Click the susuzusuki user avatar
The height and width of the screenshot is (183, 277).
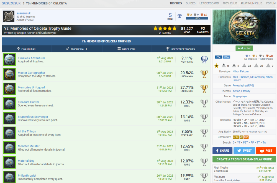point(9,16)
